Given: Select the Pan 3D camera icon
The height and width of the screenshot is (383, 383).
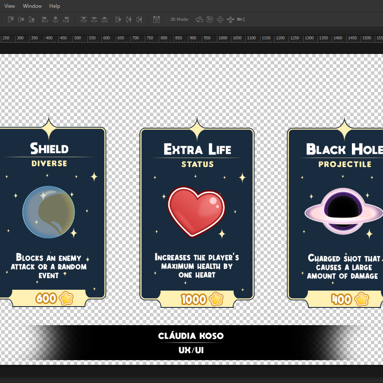Looking at the screenshot, I should pyautogui.click(x=220, y=19).
